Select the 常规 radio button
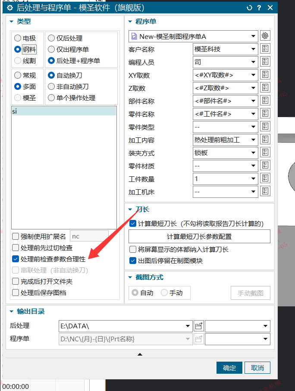The width and height of the screenshot is (295, 391). pyautogui.click(x=25, y=75)
